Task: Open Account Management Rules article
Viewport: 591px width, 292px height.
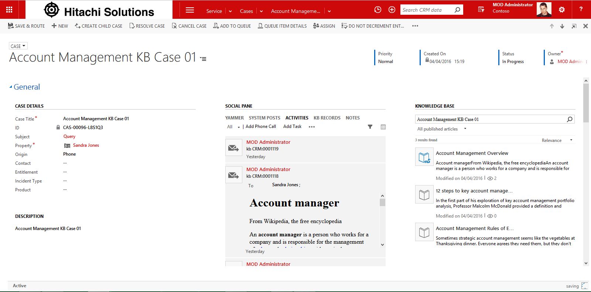Action: click(475, 229)
